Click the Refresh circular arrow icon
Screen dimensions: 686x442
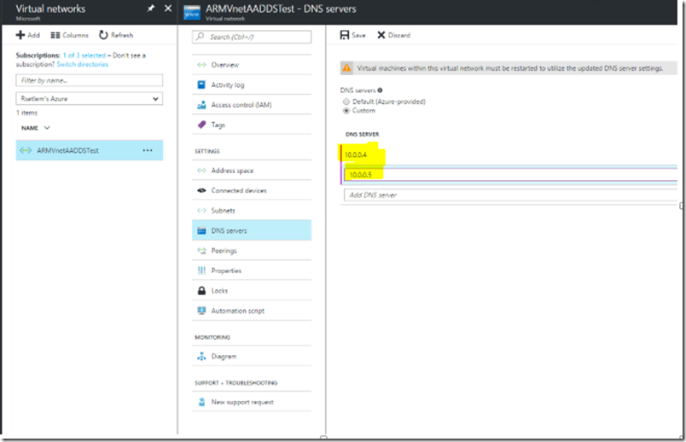tap(103, 35)
